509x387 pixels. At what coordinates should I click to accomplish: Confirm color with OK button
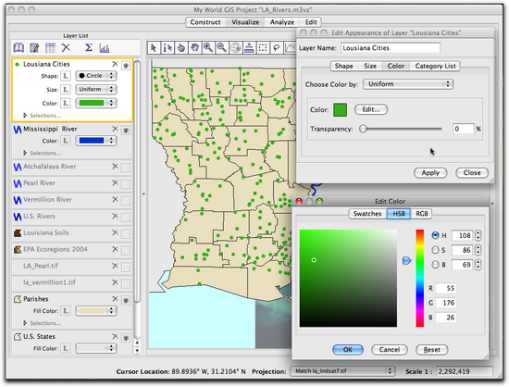[348, 350]
